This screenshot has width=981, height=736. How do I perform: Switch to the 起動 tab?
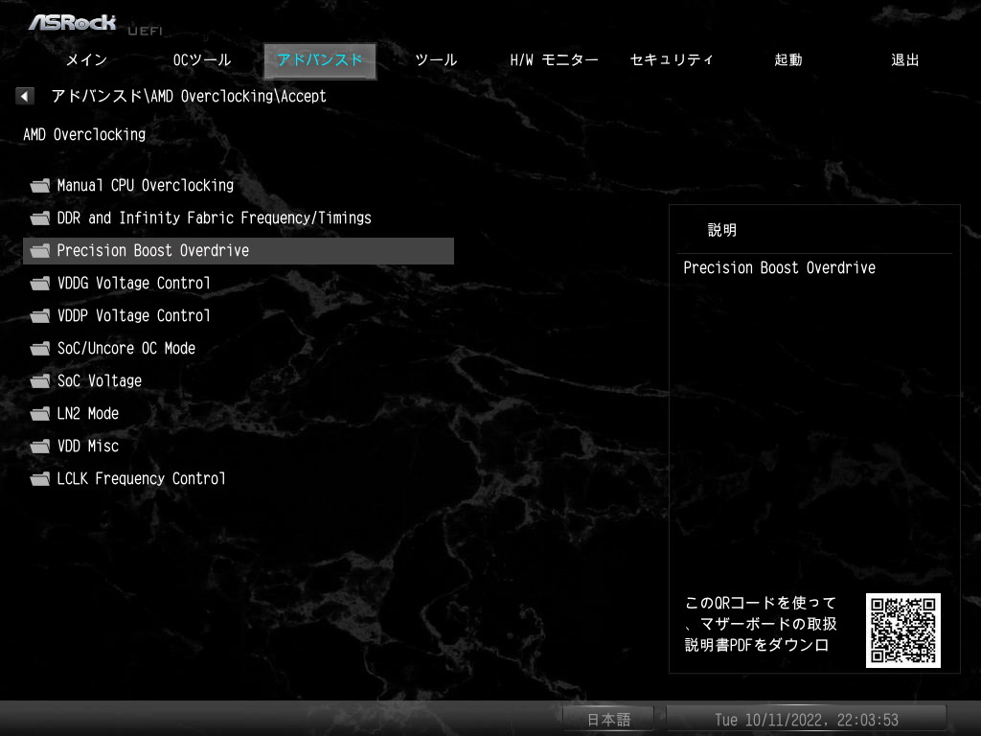pos(788,60)
